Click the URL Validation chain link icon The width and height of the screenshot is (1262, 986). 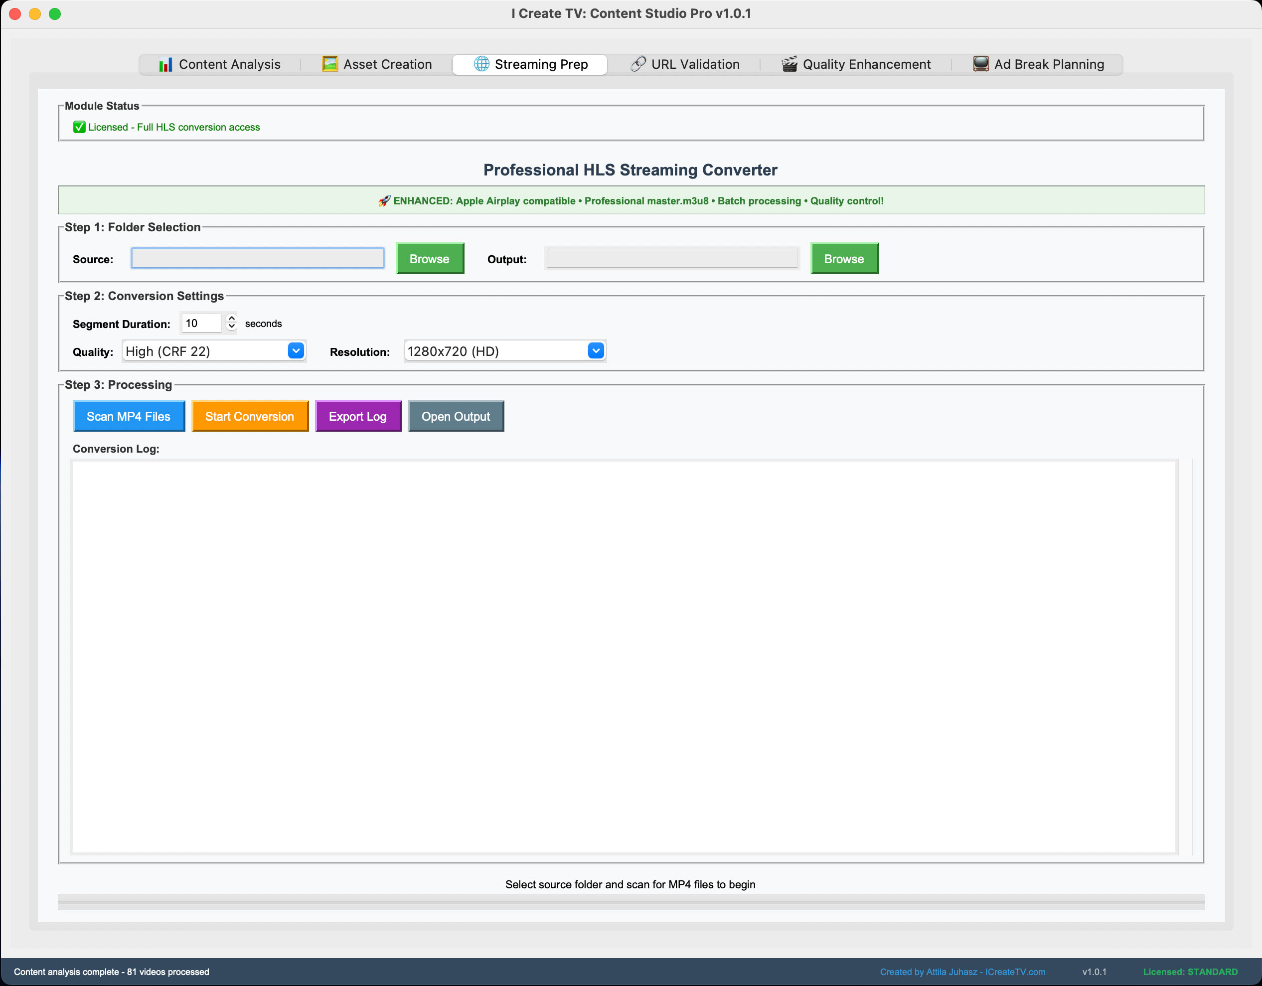(637, 64)
